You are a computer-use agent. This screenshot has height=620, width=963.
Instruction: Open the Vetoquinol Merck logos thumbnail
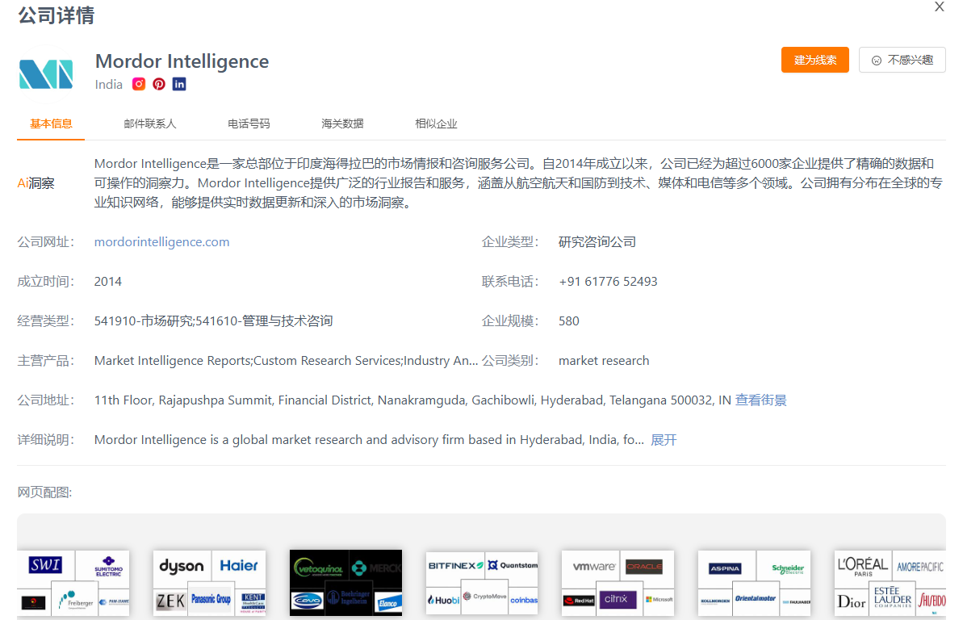click(x=345, y=583)
